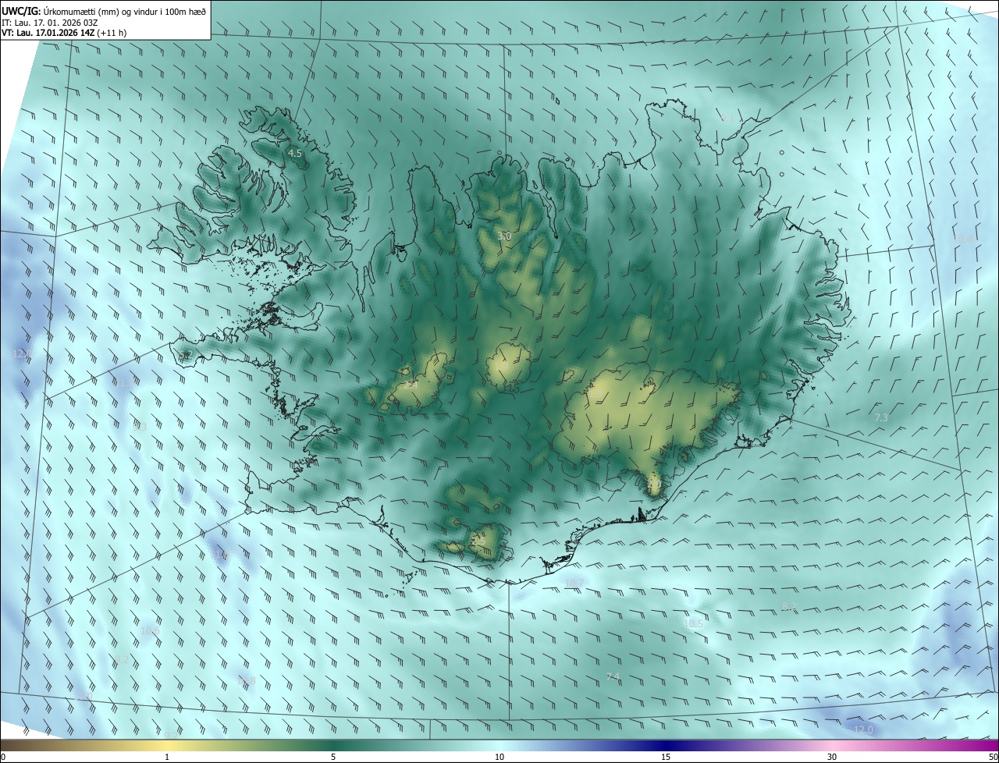Click the "2.0" value on the glacier tongue

(654, 484)
